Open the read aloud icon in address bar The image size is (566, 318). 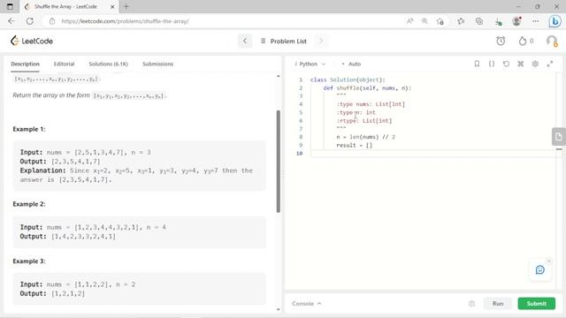410,21
